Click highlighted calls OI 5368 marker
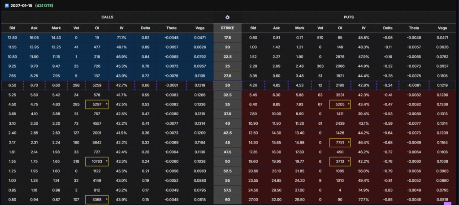The height and width of the screenshot is (205, 459). click(97, 200)
